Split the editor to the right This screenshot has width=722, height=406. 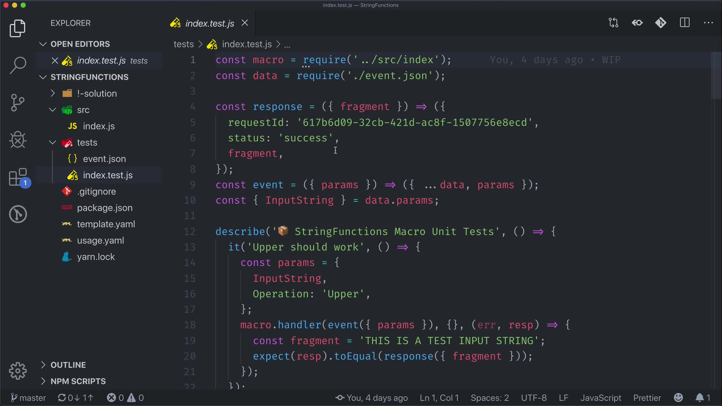(685, 23)
